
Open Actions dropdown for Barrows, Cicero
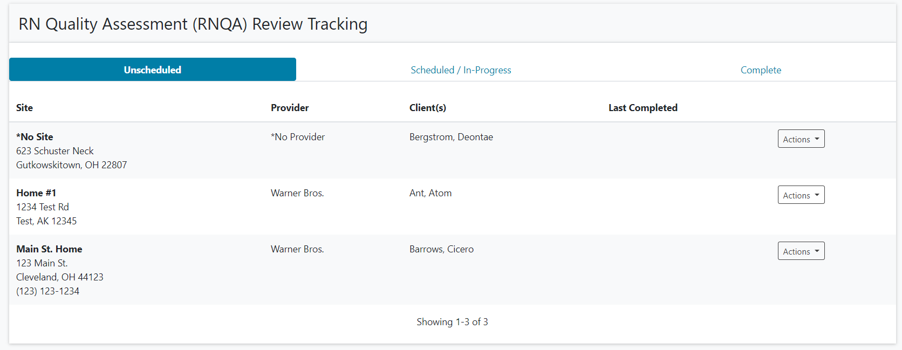pyautogui.click(x=801, y=251)
